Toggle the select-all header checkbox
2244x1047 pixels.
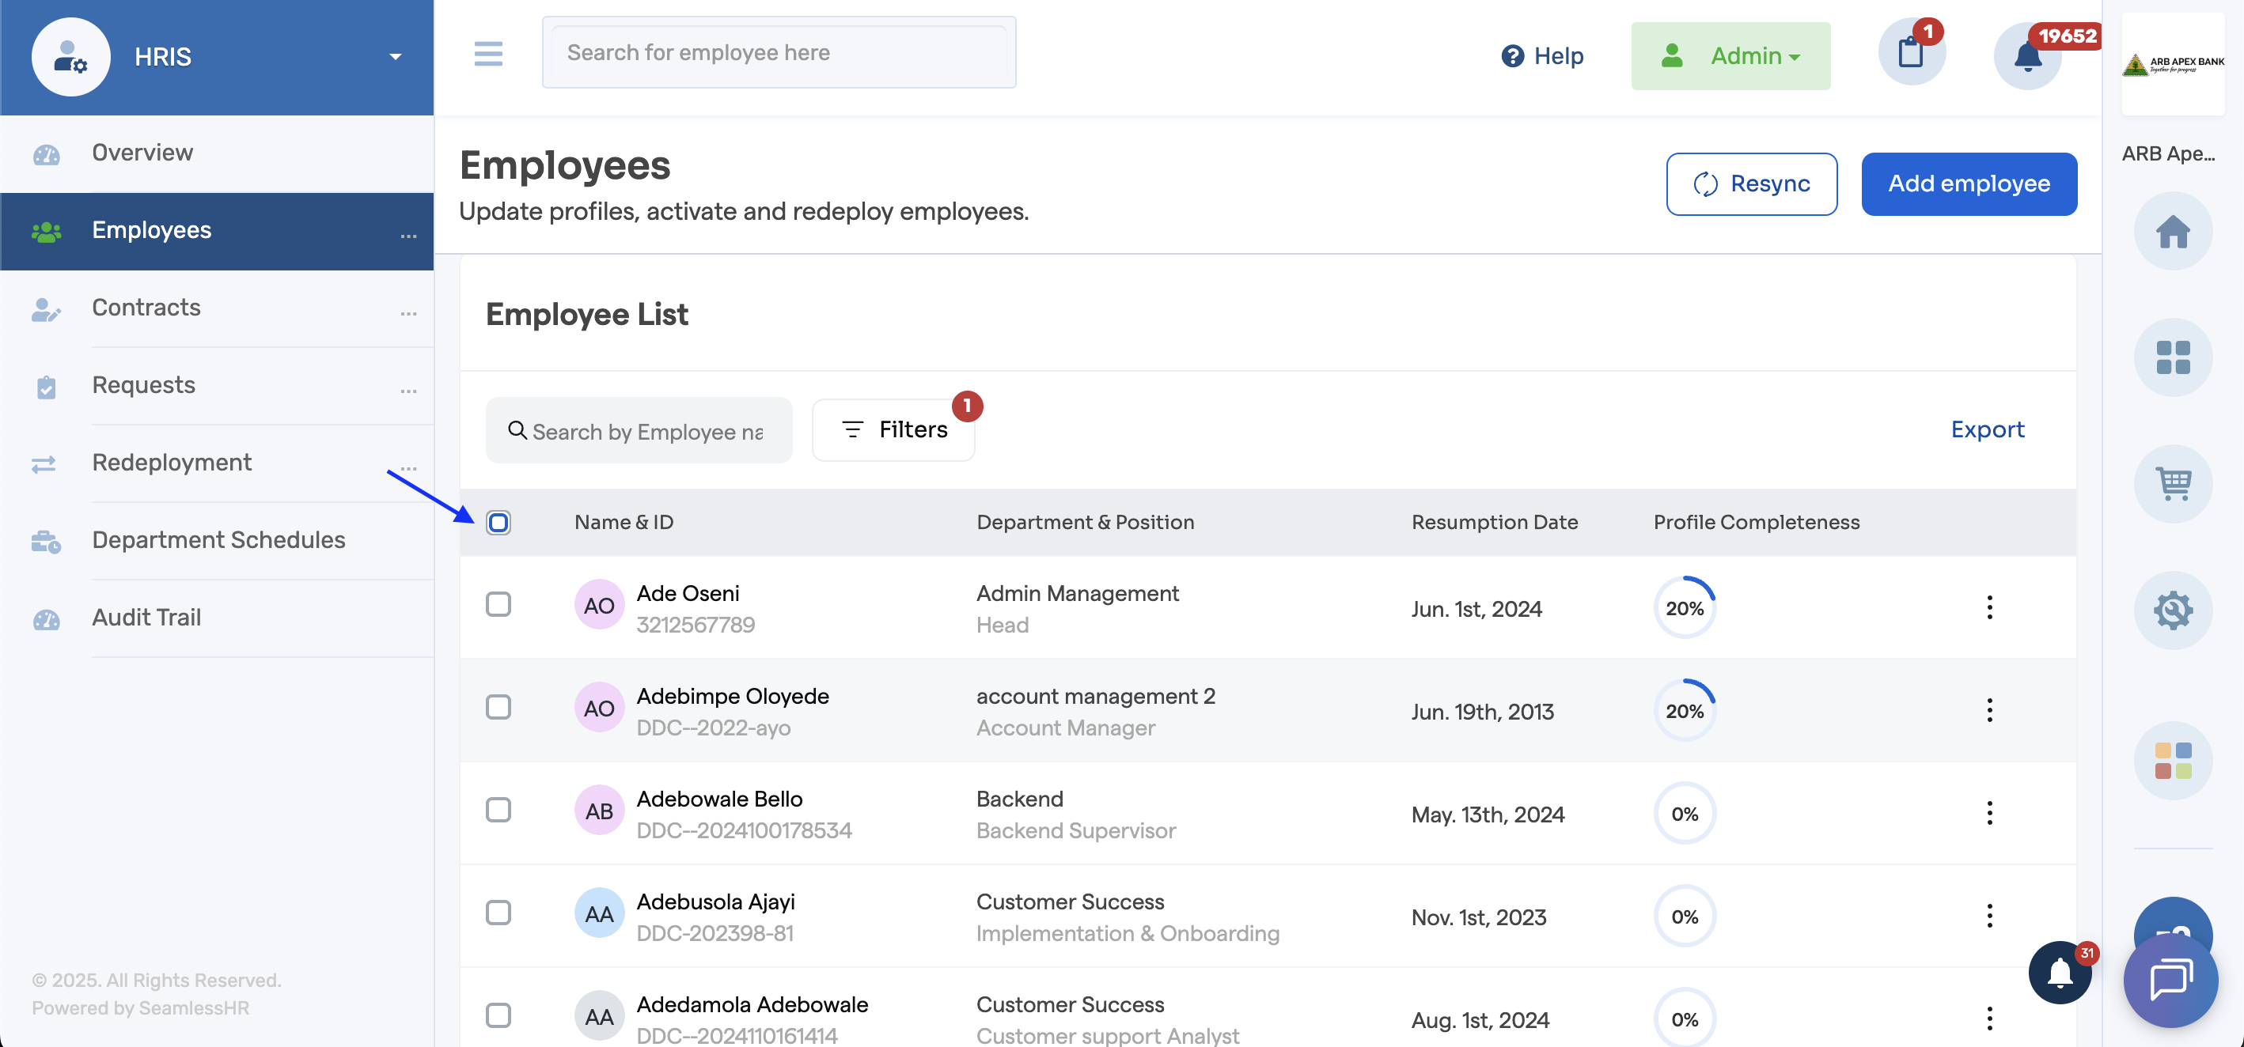498,522
